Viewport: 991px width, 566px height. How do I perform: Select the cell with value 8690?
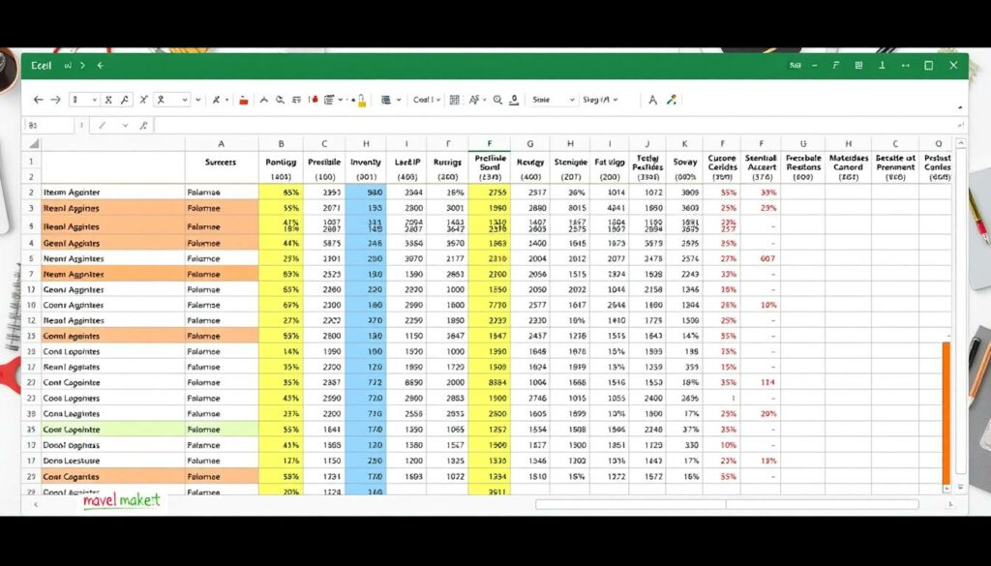[x=406, y=383]
